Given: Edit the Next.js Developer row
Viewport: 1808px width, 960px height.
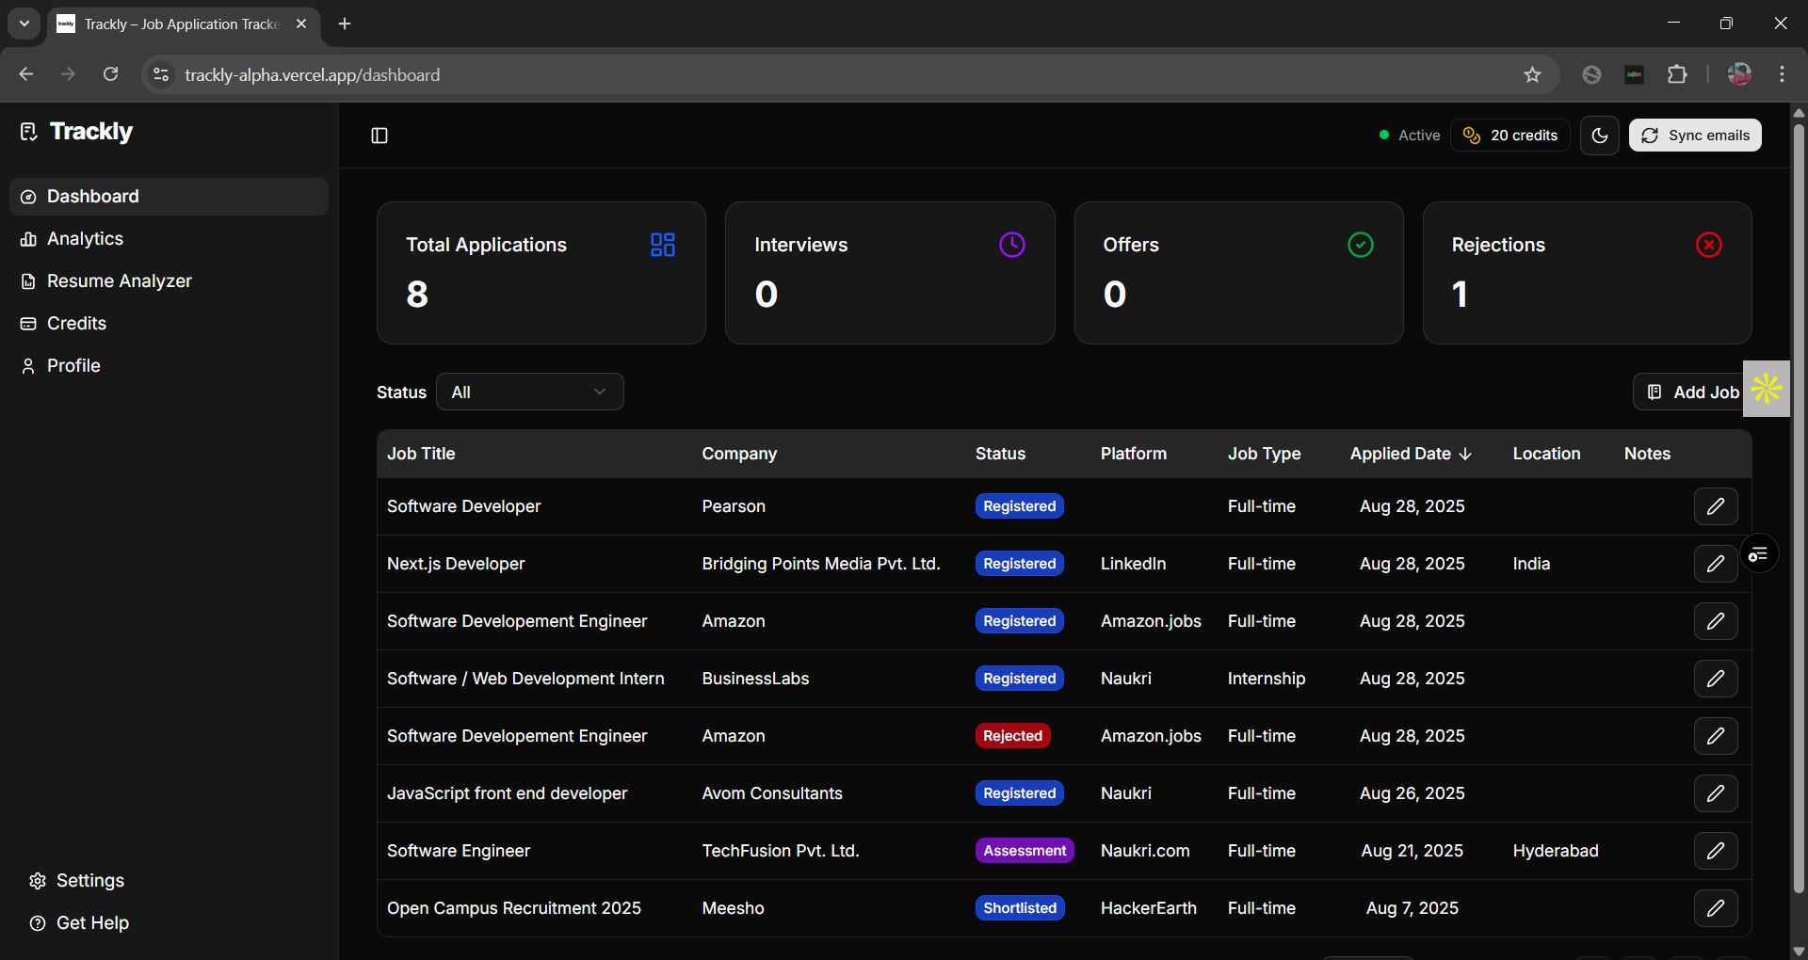Looking at the screenshot, I should tap(1716, 564).
